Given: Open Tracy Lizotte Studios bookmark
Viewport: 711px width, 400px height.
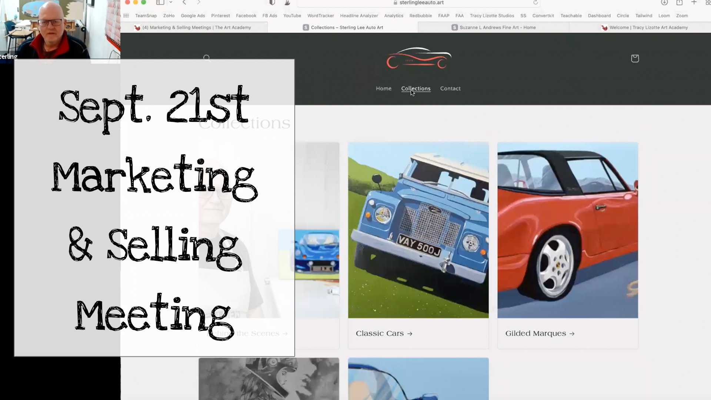Looking at the screenshot, I should [492, 16].
